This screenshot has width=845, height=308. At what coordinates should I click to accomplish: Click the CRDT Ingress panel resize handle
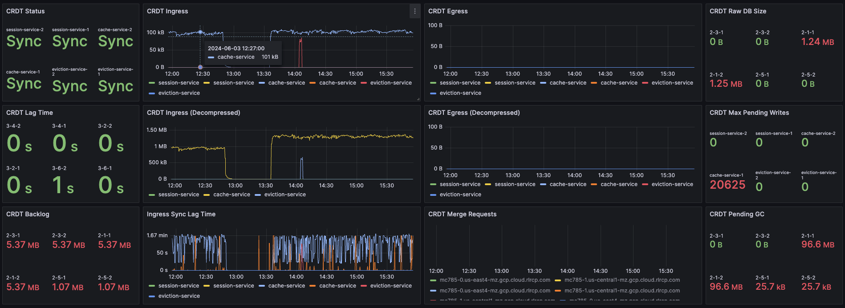tap(418, 99)
